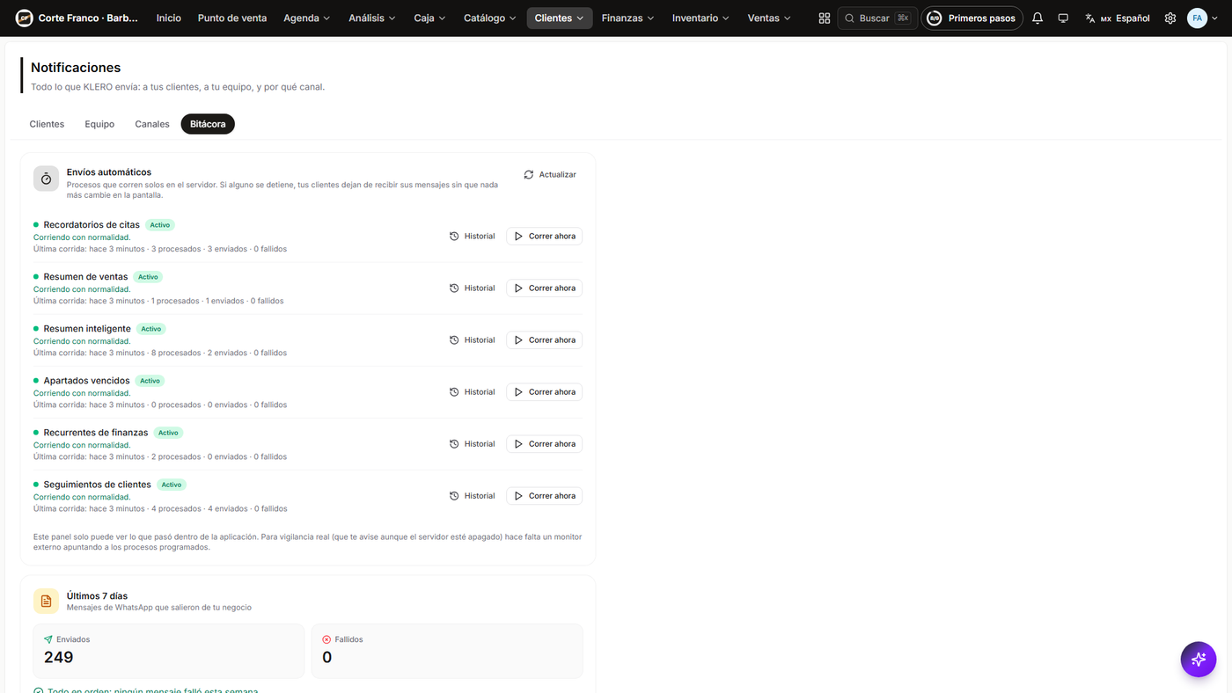
Task: Open the apps grid icon
Action: coord(825,18)
